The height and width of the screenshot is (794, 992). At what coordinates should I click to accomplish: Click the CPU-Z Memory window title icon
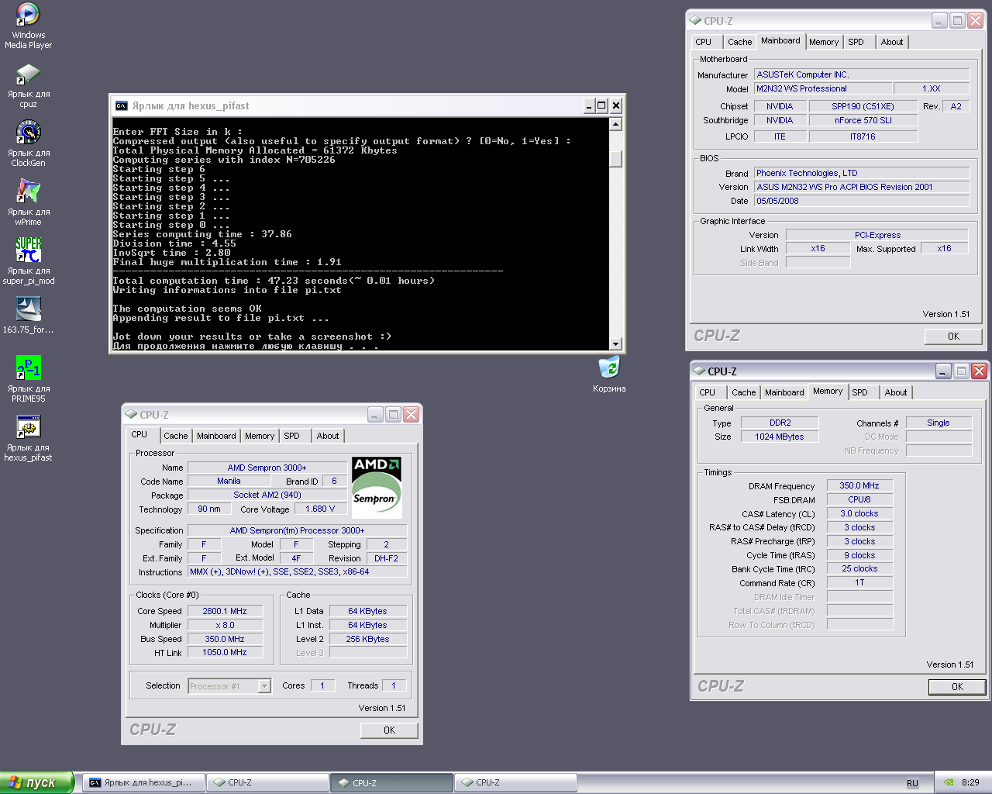(699, 371)
